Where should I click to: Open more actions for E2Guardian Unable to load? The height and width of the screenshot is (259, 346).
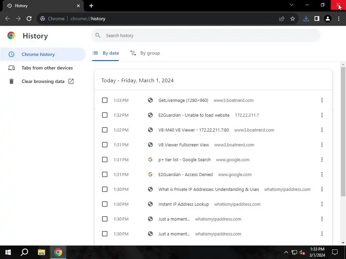322,115
